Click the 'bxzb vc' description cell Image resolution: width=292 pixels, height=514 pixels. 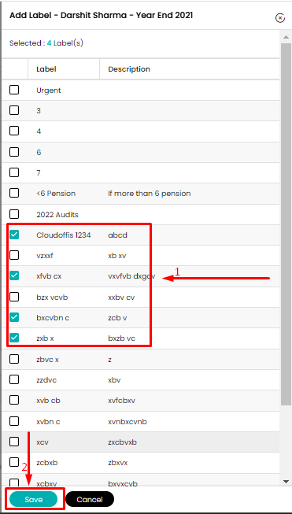point(121,338)
